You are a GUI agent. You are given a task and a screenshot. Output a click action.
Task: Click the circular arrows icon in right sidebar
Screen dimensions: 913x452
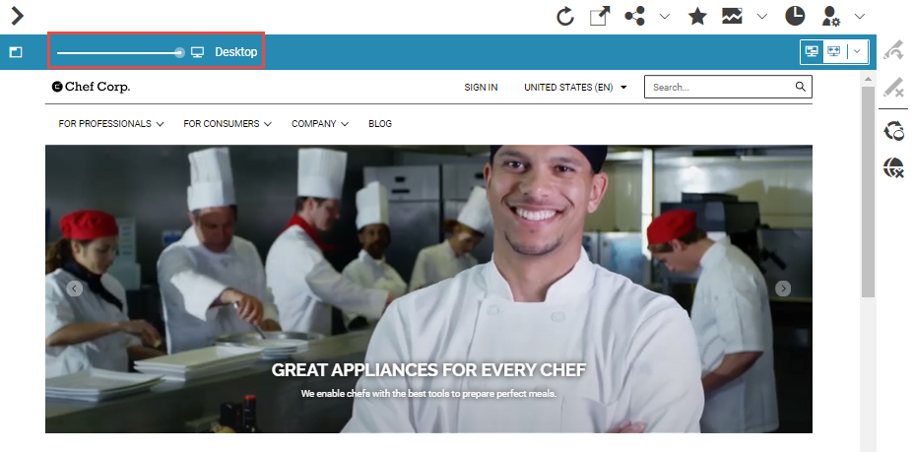click(x=893, y=131)
